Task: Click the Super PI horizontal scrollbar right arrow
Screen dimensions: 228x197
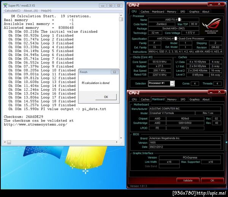Action: 117,142
